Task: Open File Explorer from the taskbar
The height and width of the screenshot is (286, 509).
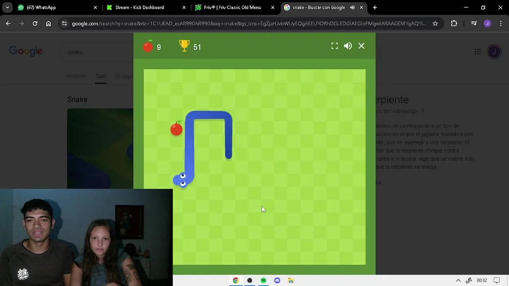Action: pos(291,280)
